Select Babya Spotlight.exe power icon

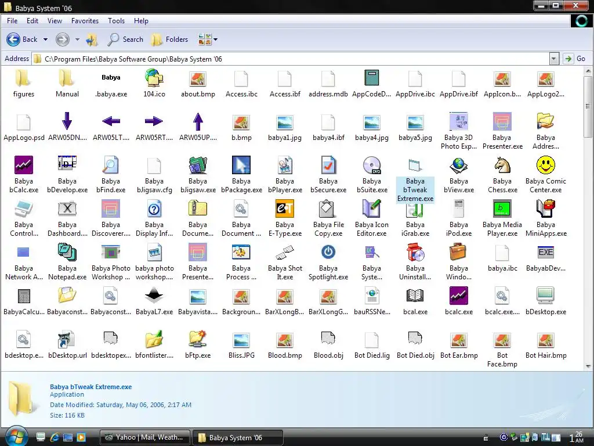328,252
